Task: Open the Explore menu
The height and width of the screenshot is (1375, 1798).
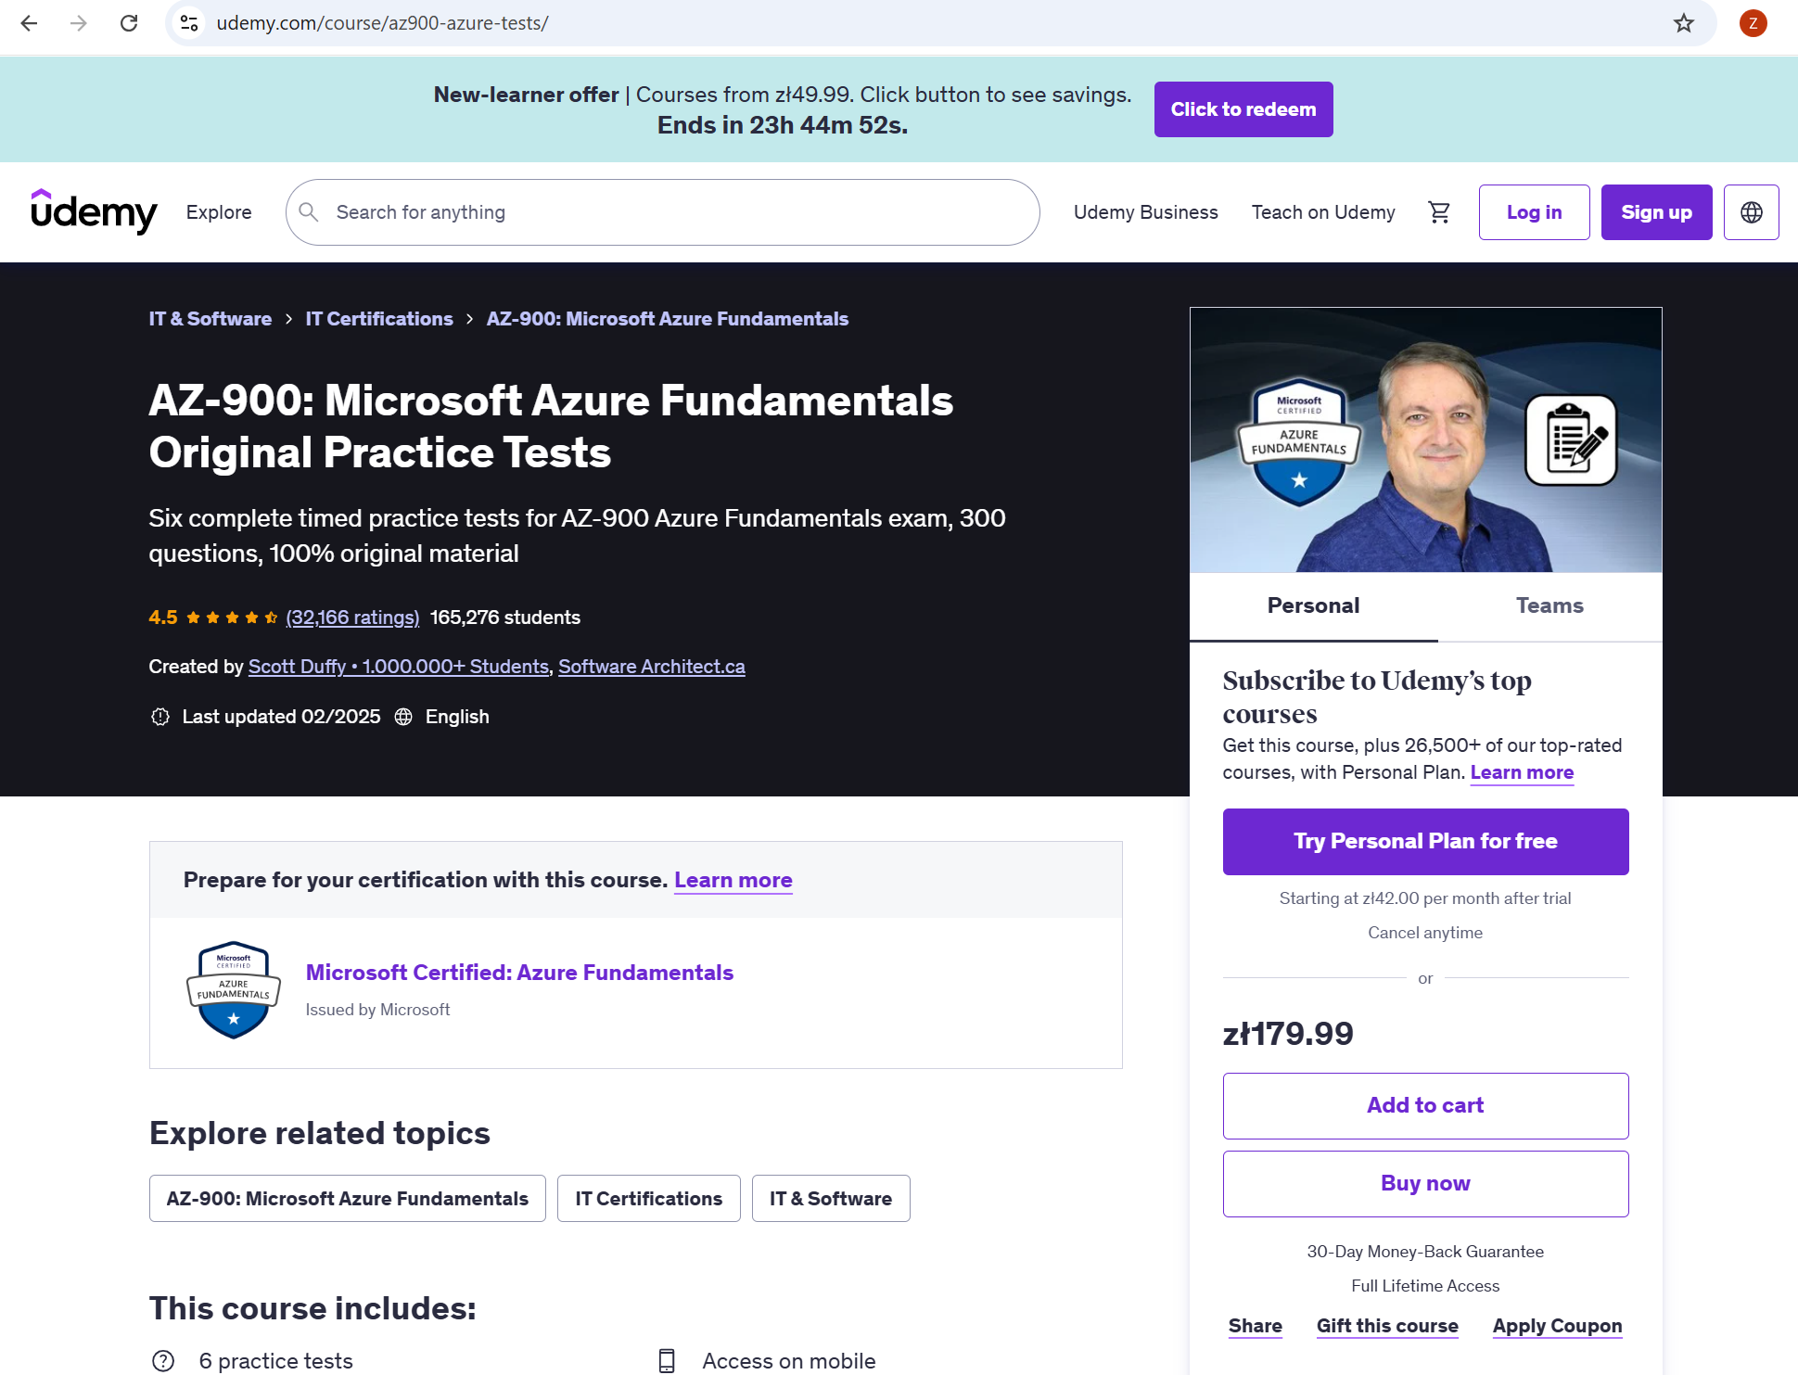Action: [x=219, y=212]
